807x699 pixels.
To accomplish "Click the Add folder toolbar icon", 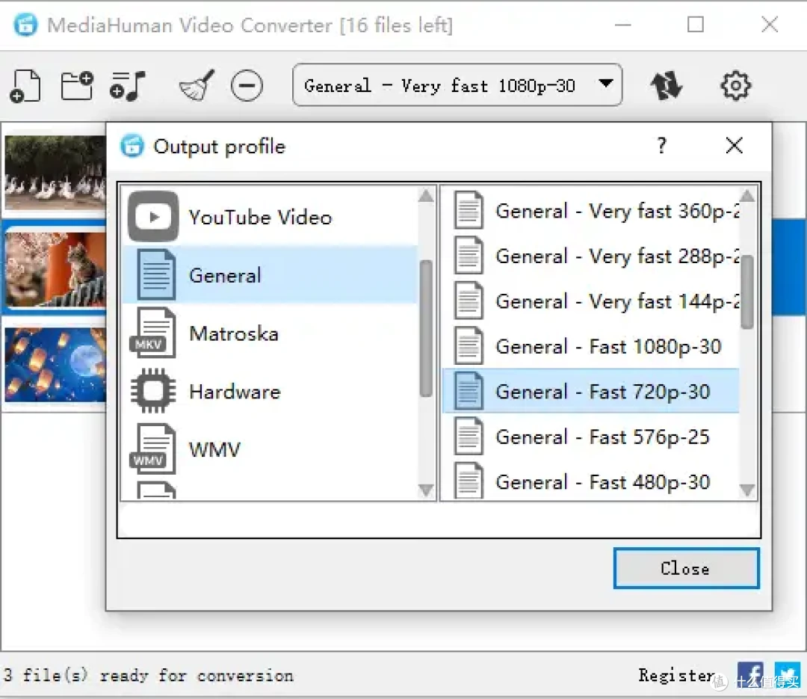I will 77,85.
